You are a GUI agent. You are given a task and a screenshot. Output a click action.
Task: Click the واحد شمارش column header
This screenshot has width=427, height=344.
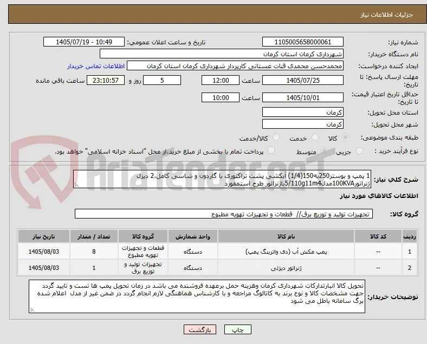(192, 236)
